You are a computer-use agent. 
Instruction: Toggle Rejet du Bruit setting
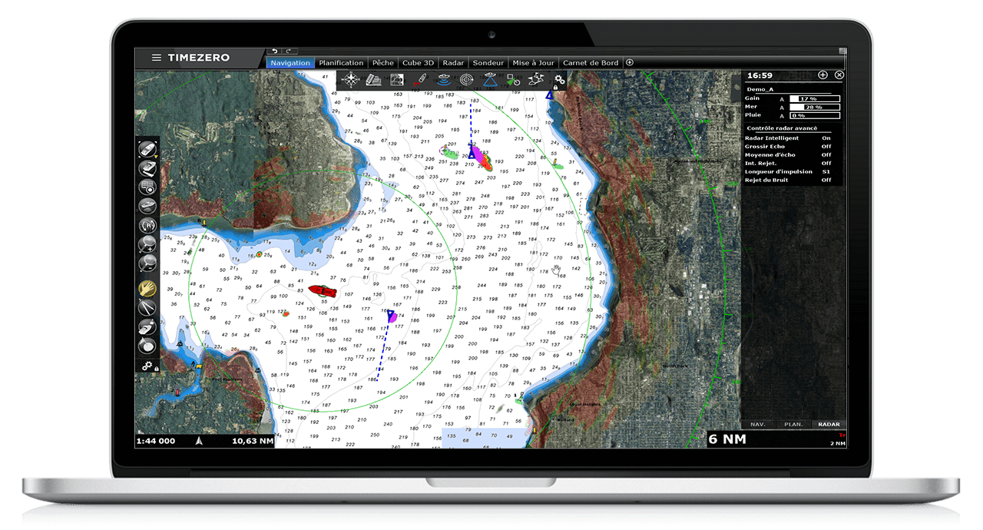(826, 180)
